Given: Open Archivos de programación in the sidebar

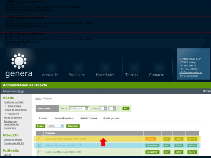Looking at the screenshot, I should click(11, 123).
